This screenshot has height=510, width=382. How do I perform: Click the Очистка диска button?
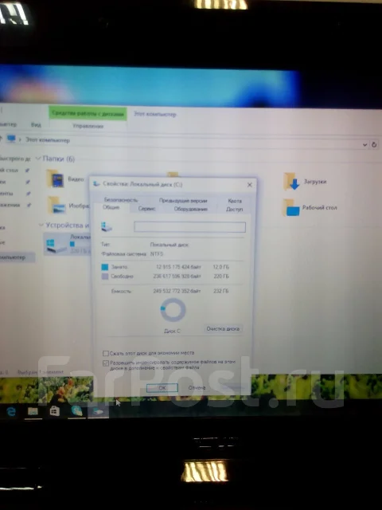pyautogui.click(x=223, y=329)
